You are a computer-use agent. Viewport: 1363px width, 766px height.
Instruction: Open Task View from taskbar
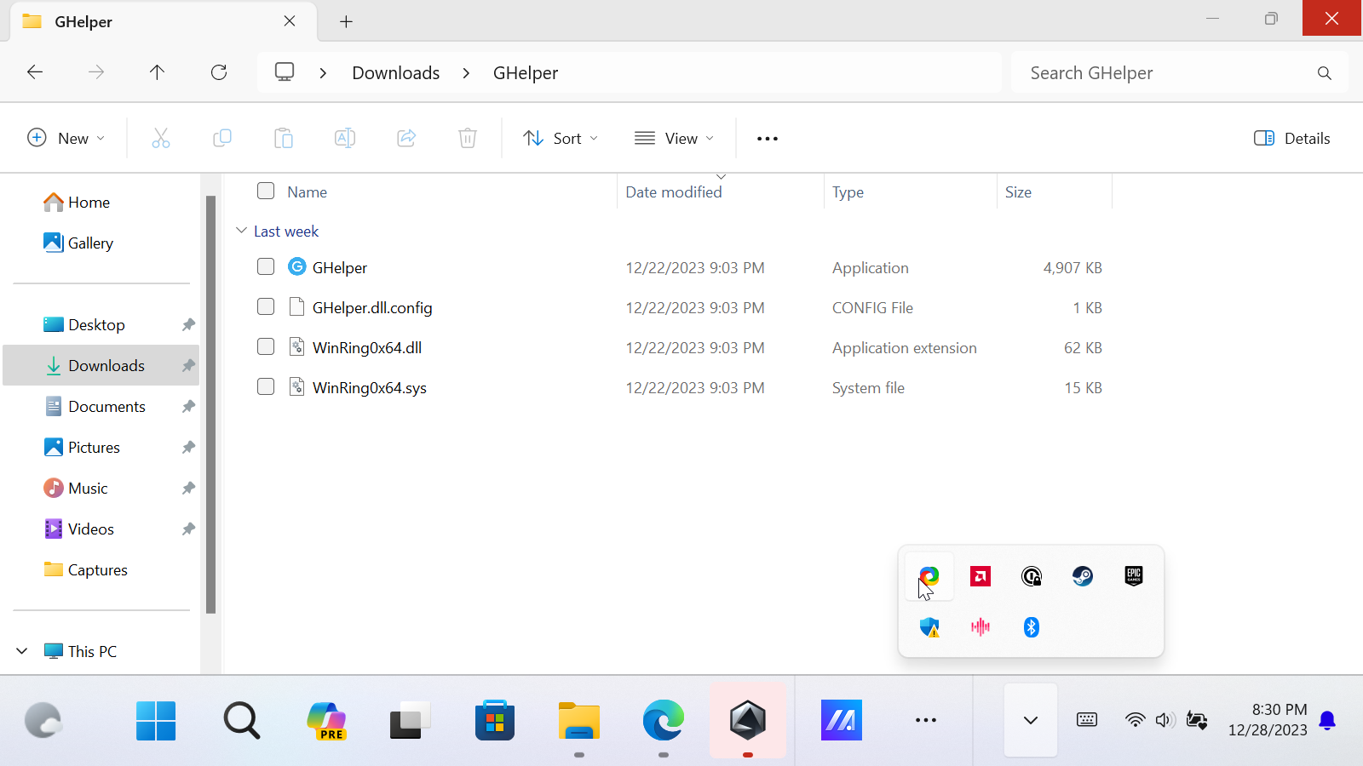[410, 721]
